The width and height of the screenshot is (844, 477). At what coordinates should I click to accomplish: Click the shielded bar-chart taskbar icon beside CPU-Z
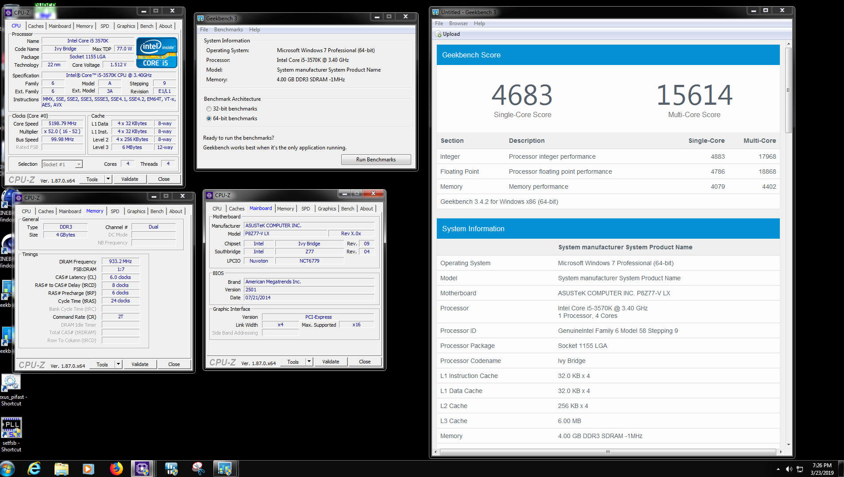pyautogui.click(x=171, y=469)
